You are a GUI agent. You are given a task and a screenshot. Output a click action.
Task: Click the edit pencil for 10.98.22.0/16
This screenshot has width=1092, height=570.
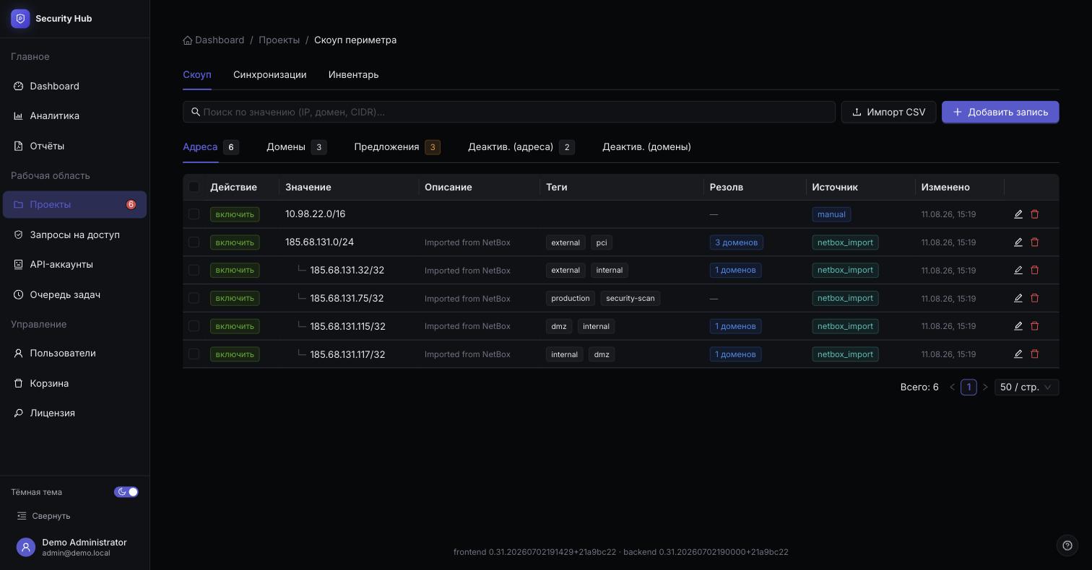coord(1018,214)
